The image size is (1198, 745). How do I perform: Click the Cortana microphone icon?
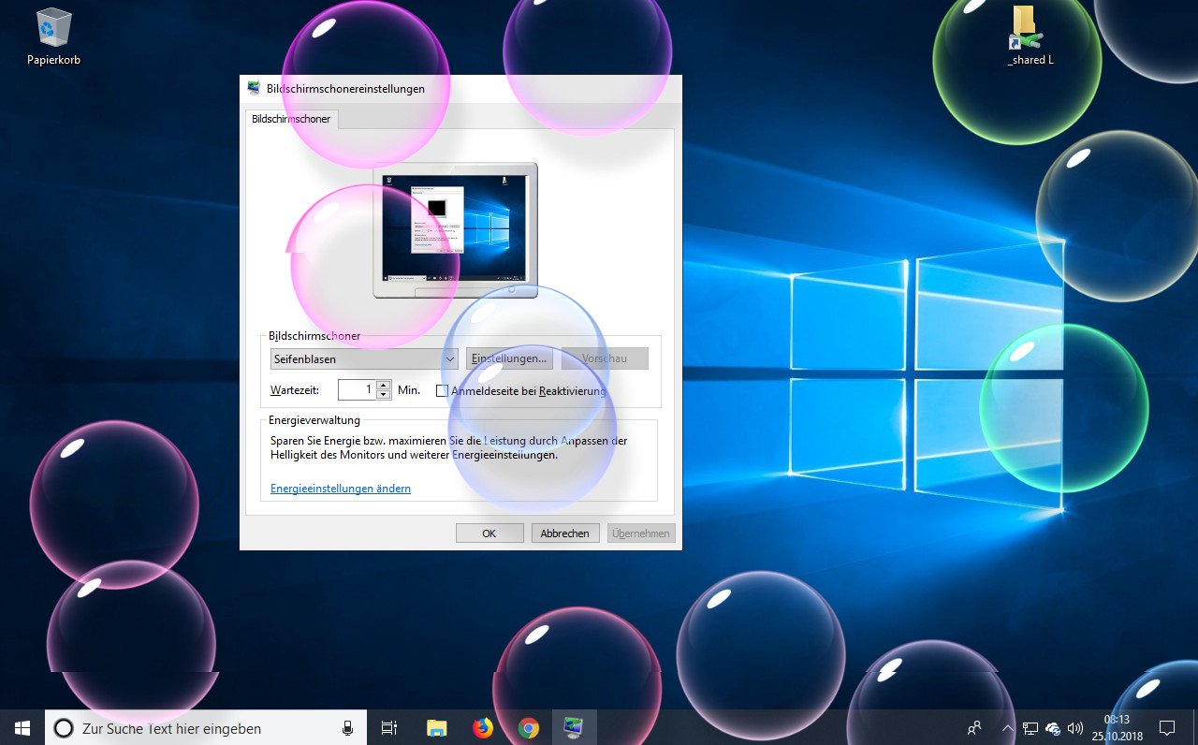[x=347, y=727]
